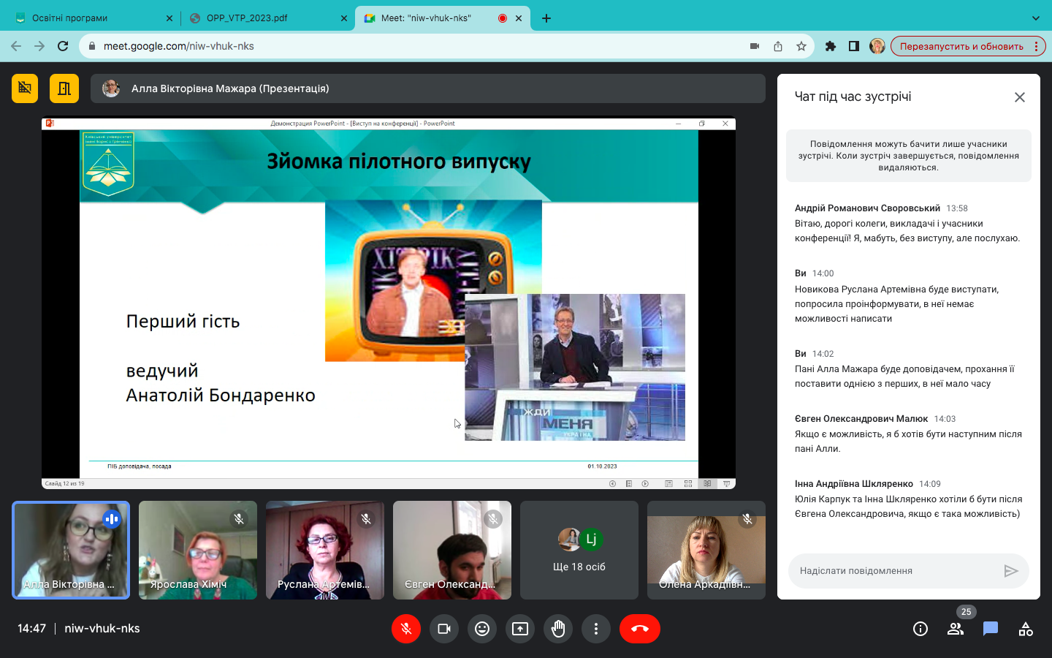The height and width of the screenshot is (658, 1052).
Task: Bookmark page with the star icon
Action: pyautogui.click(x=801, y=46)
